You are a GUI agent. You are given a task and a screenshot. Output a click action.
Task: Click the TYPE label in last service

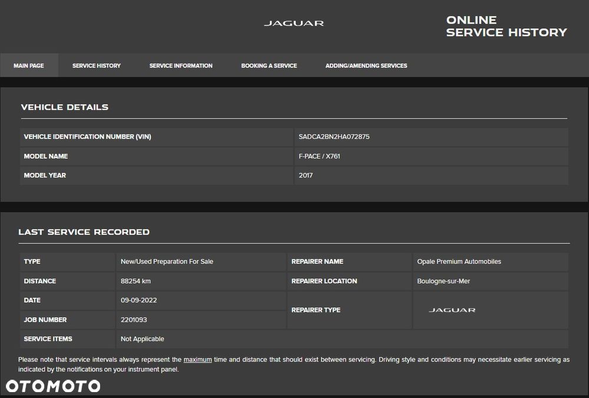click(x=32, y=261)
